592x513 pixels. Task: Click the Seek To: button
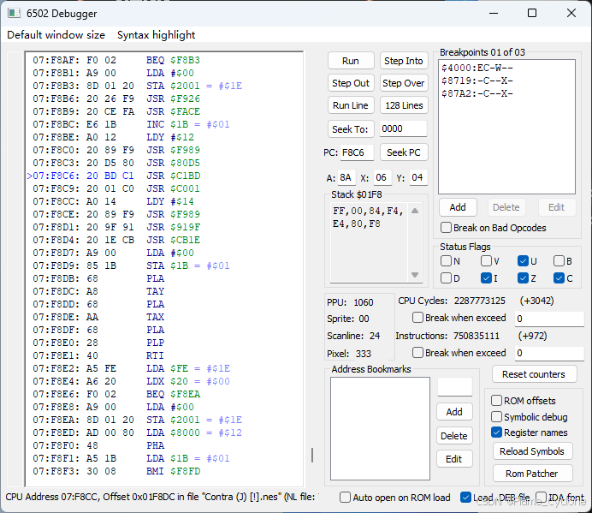pyautogui.click(x=351, y=129)
